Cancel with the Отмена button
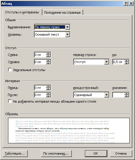The height and width of the screenshot is (160, 135). click(x=121, y=153)
